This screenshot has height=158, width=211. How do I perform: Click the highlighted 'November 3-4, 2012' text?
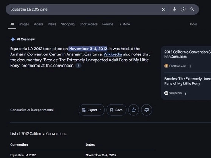coord(88,49)
